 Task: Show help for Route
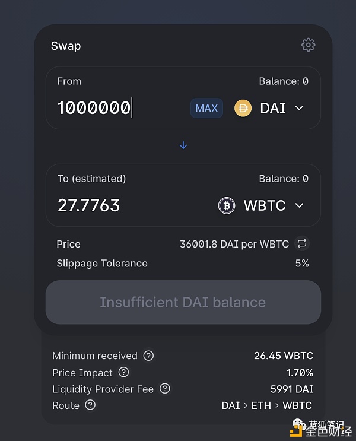(90, 405)
